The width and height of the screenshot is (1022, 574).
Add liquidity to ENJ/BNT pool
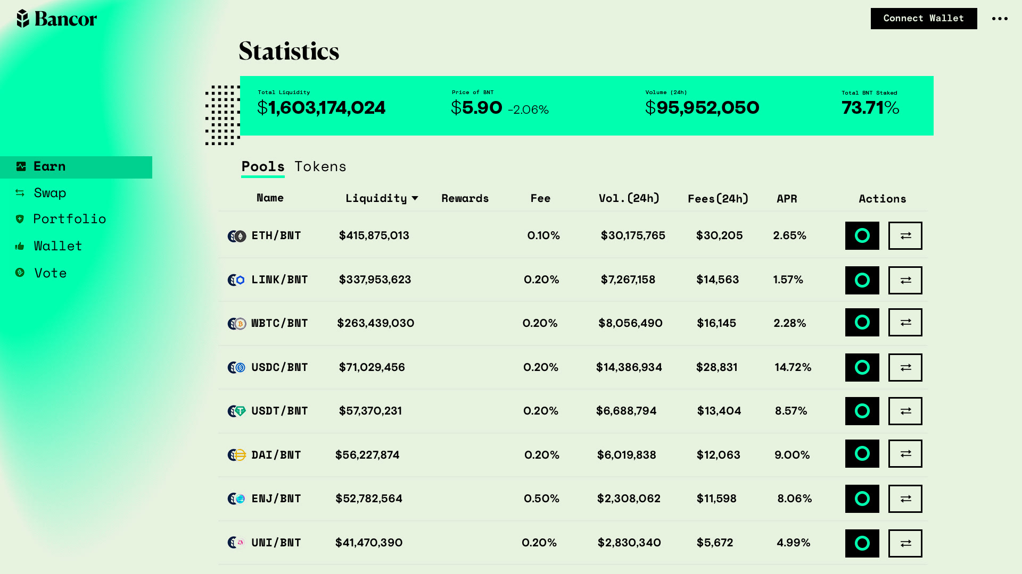click(862, 499)
